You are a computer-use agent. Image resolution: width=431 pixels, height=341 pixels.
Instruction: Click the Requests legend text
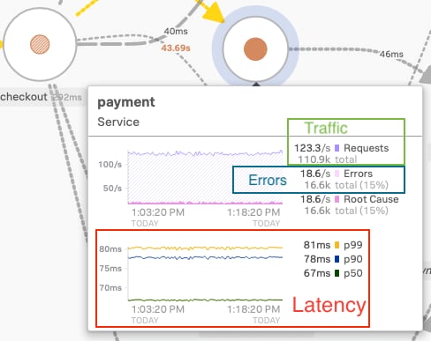pos(367,148)
